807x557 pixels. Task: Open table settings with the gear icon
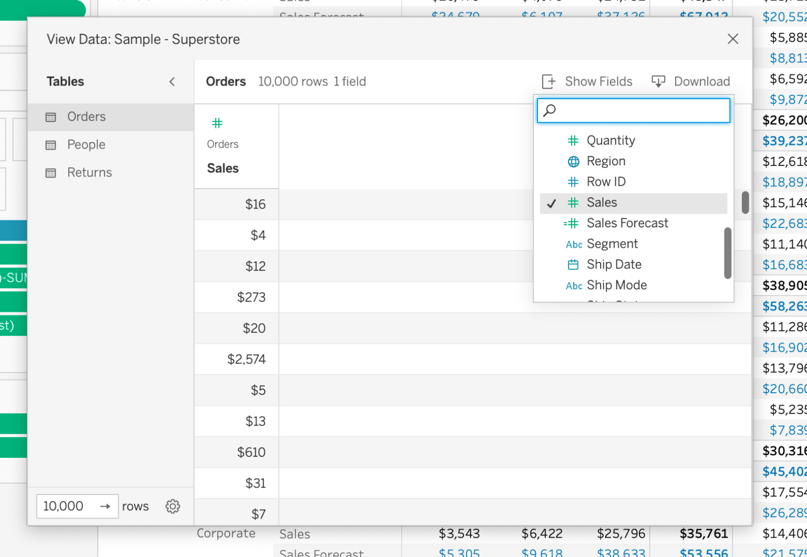(172, 506)
